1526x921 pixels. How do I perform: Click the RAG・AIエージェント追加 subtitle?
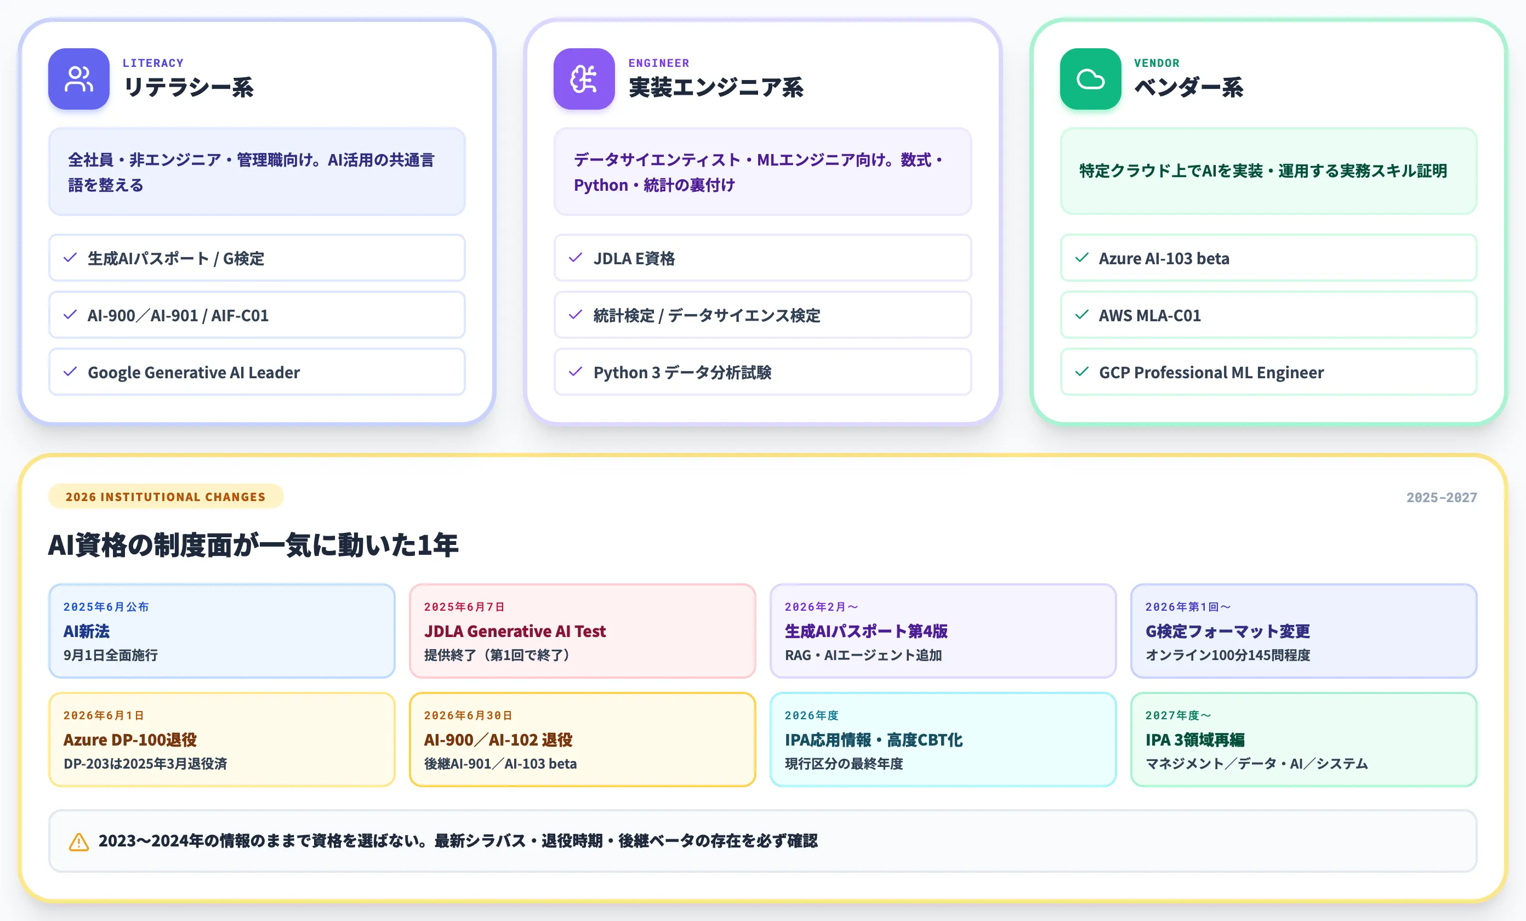click(x=863, y=655)
